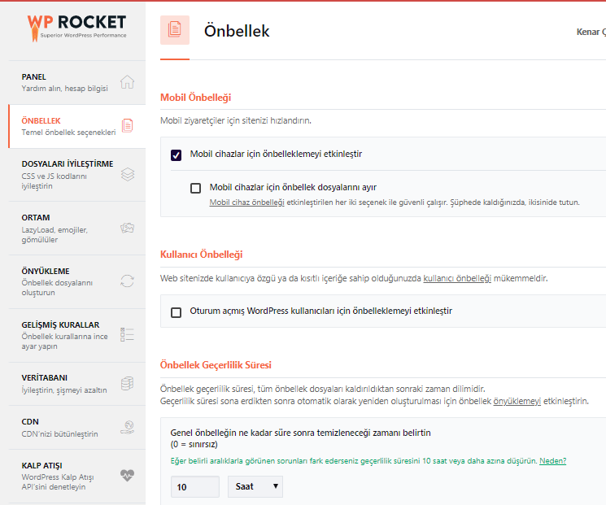Screen dimensions: 606x505
Task: Click the Önyükleme refresh arrows icon
Action: (127, 281)
